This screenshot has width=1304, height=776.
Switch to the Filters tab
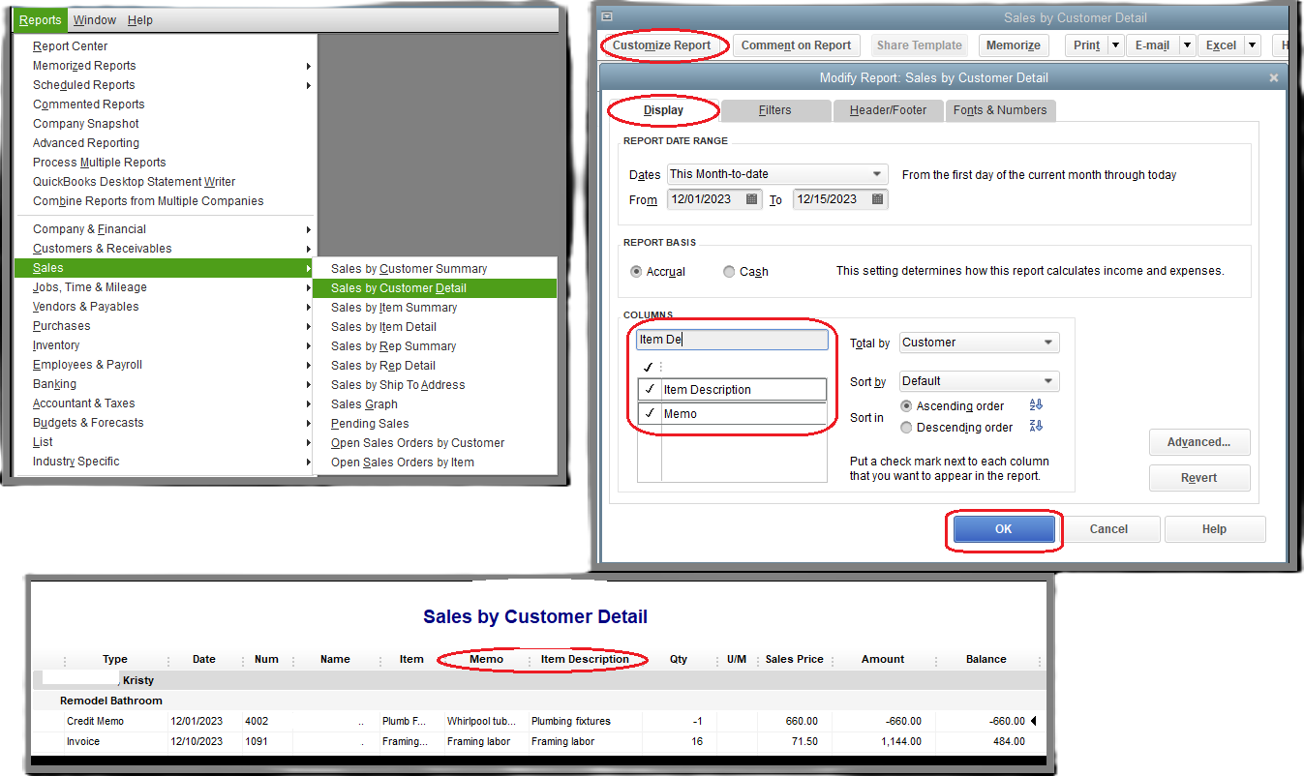coord(775,110)
